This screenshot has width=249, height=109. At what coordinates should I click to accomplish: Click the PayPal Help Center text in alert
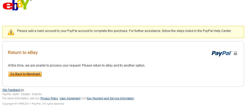point(217,31)
